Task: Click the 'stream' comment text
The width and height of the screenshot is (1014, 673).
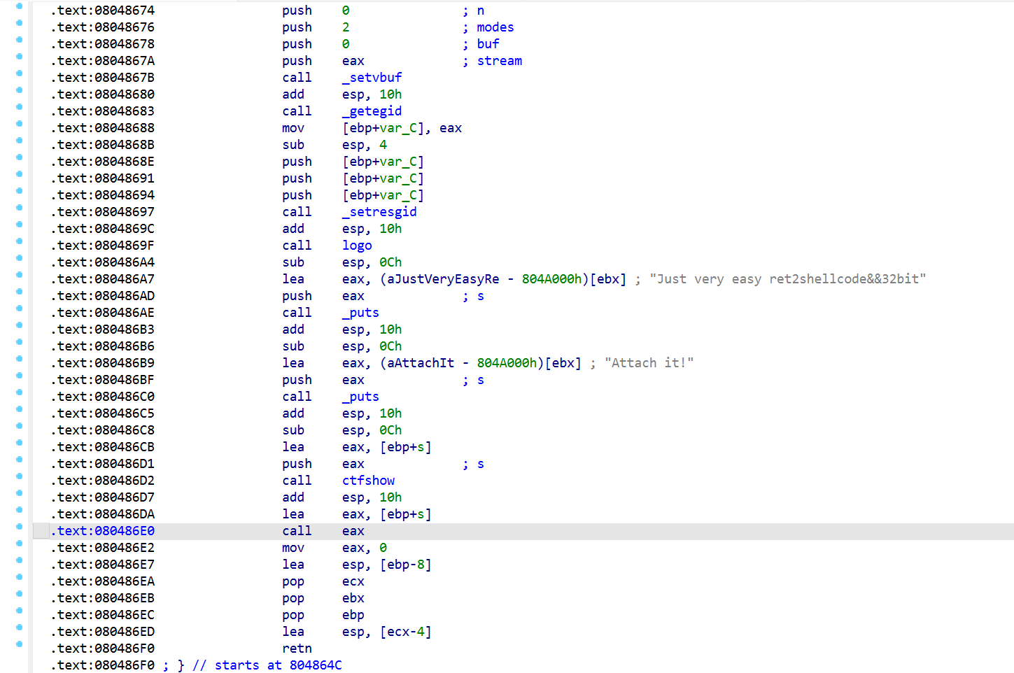Action: [499, 61]
